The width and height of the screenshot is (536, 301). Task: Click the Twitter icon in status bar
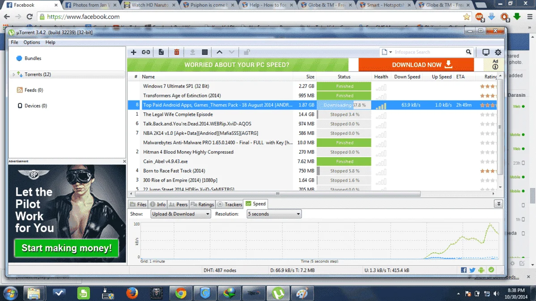tap(472, 270)
